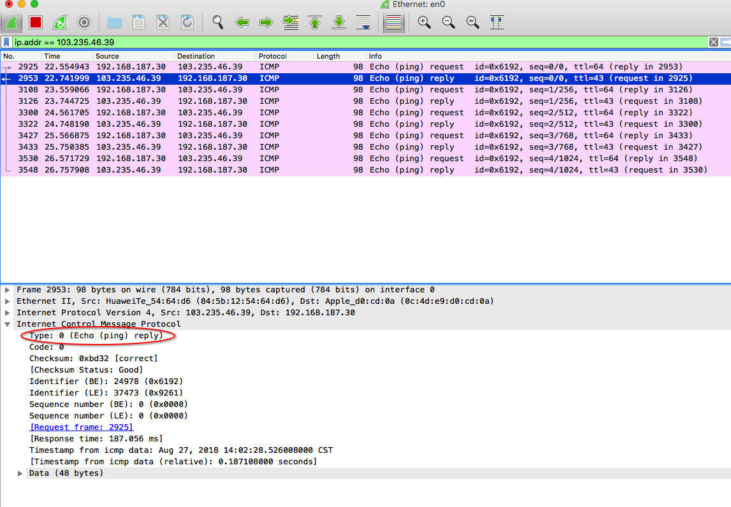This screenshot has height=507, width=731.
Task: Select the Response time: 187.056 ms line
Action: point(96,439)
